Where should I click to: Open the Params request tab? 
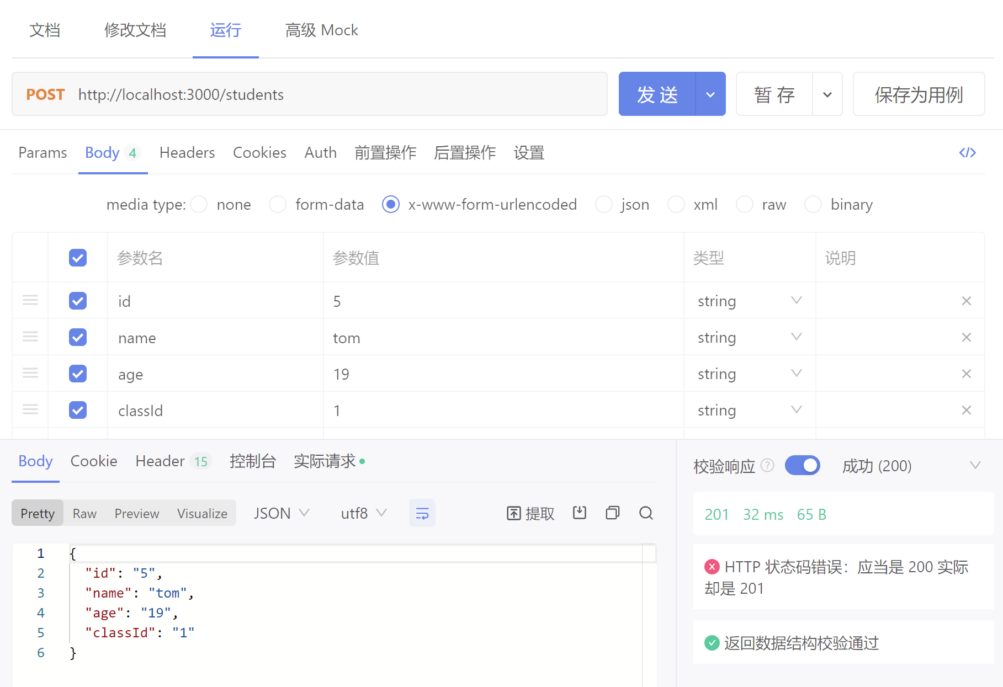[x=43, y=152]
